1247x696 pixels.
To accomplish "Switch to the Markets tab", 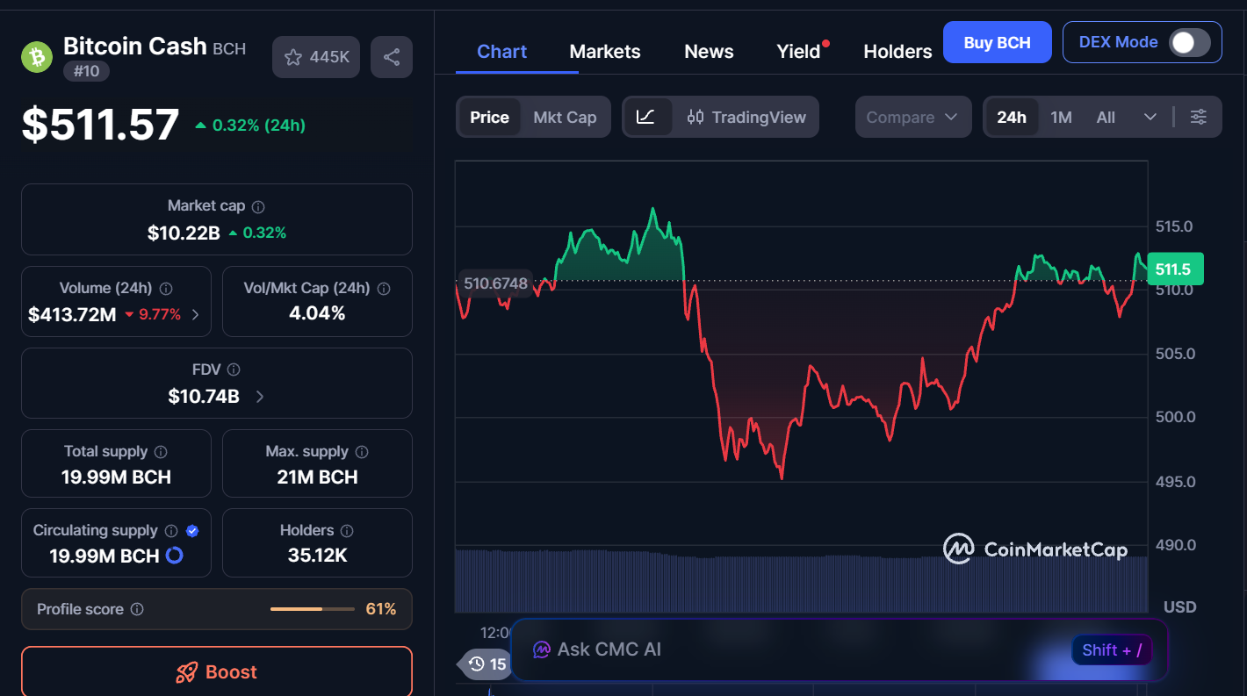I will coord(605,51).
